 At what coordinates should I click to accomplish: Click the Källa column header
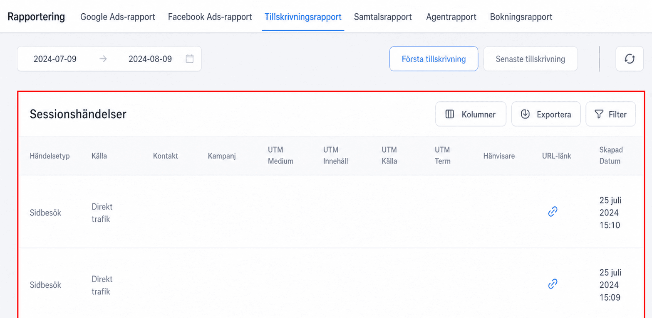click(x=99, y=156)
